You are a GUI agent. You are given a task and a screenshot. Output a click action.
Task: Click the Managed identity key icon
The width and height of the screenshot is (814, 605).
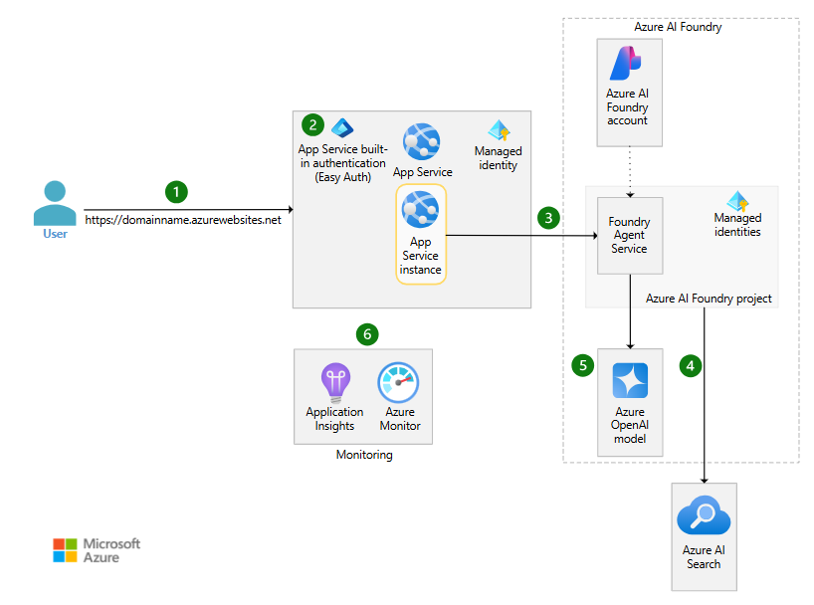tap(499, 130)
